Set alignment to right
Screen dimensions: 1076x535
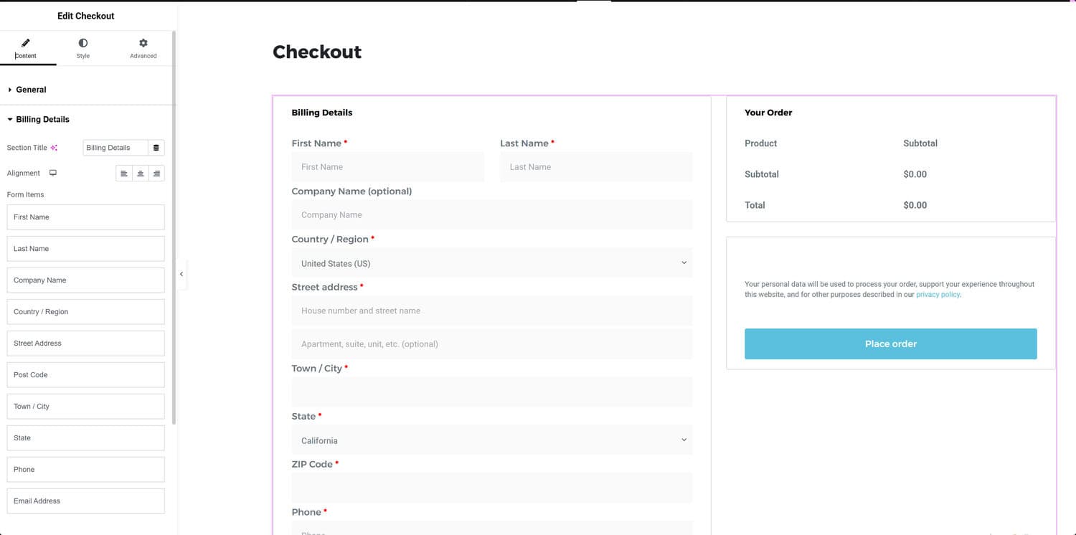[x=156, y=174]
